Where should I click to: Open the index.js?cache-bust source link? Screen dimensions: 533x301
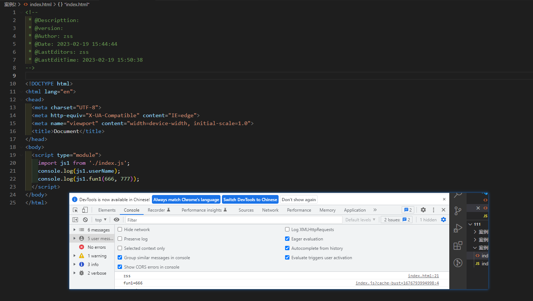coord(397,283)
